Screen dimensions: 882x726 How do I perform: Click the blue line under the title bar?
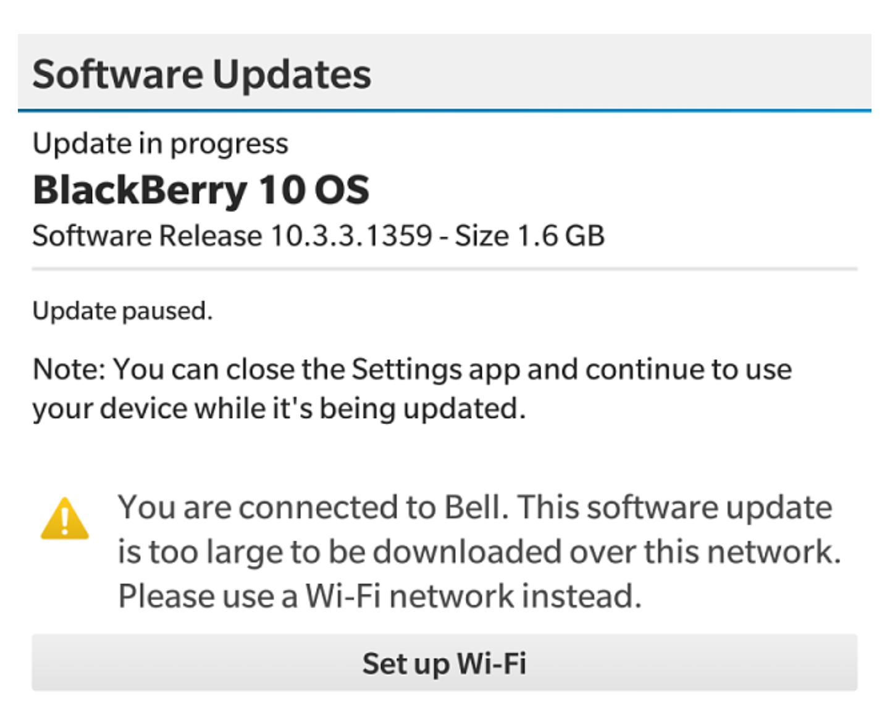tap(444, 111)
